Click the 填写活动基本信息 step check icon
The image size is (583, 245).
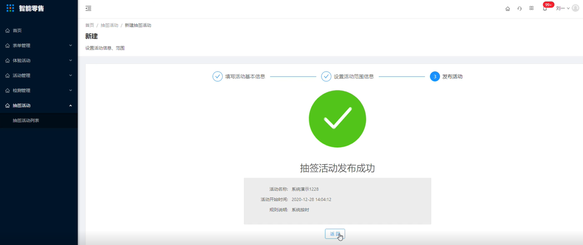(217, 76)
